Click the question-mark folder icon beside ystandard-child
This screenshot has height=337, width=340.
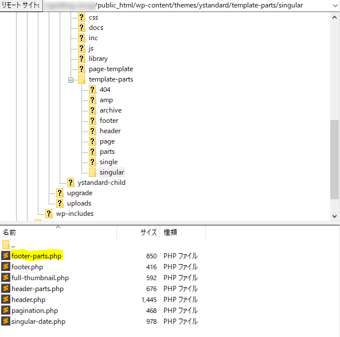tap(71, 183)
